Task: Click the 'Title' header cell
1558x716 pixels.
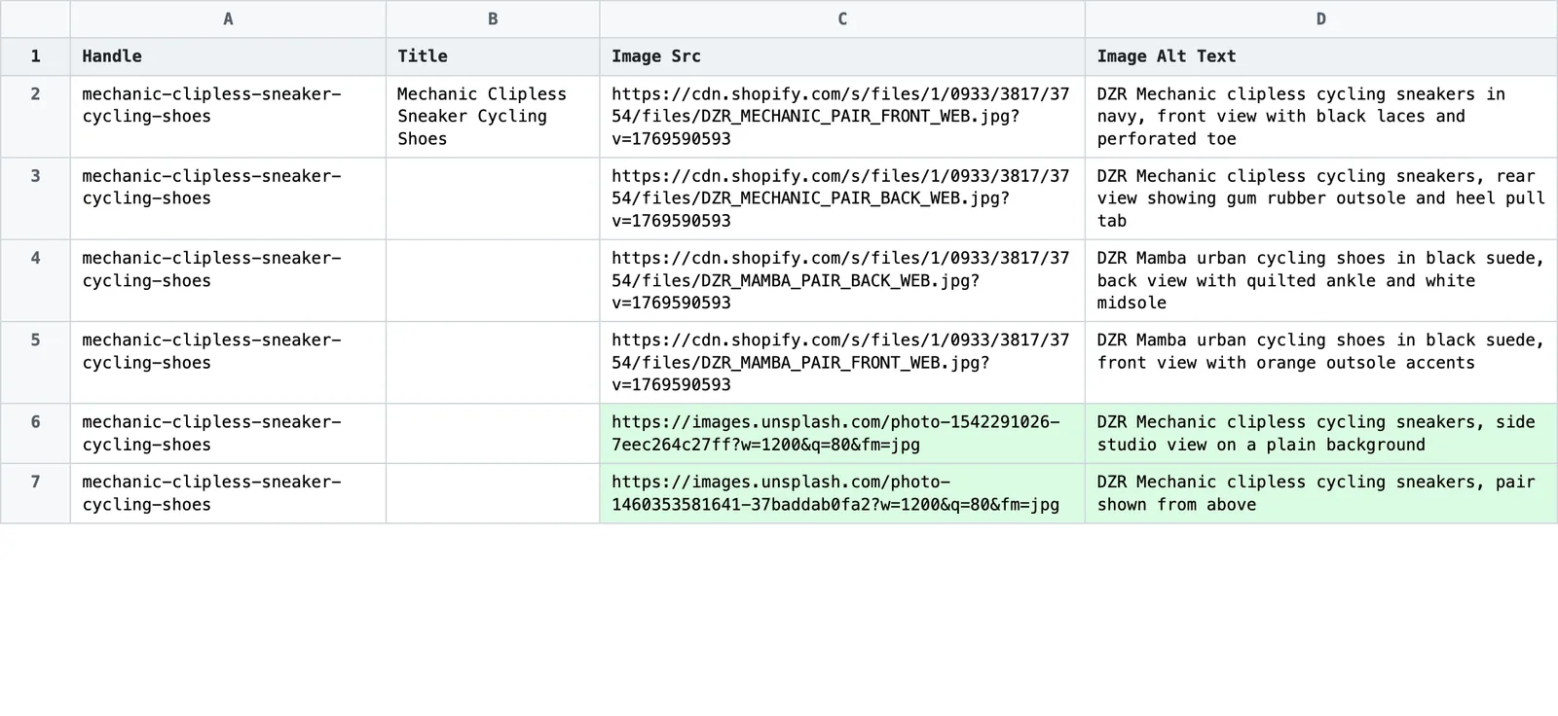Action: click(493, 56)
